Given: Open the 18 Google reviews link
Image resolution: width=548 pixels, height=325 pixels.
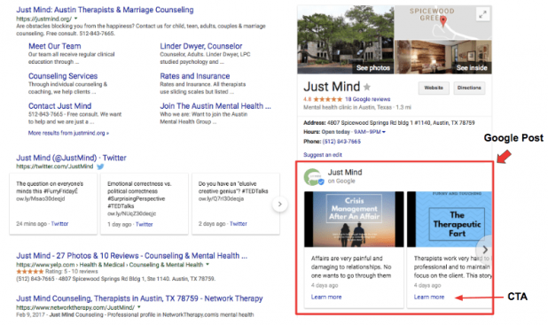Looking at the screenshot, I should tap(368, 99).
